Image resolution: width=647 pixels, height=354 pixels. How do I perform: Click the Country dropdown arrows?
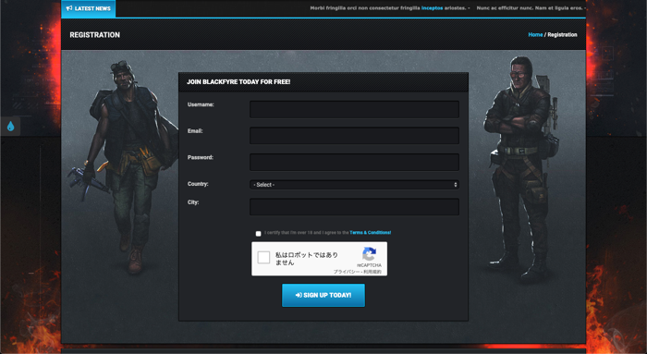[456, 185]
